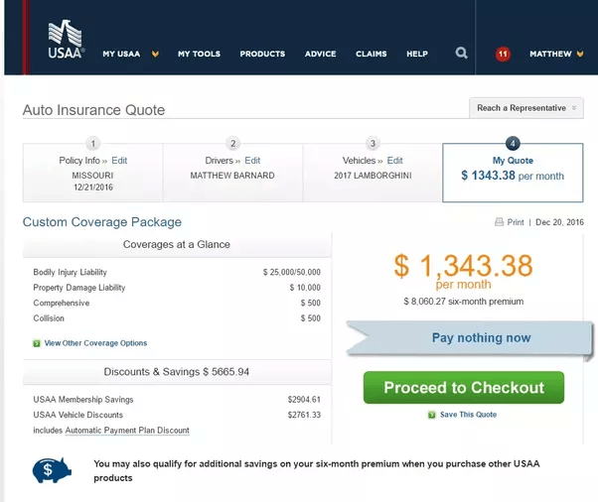Screen dimensions: 598x502
Task: Edit the Drivers step
Action: [252, 161]
